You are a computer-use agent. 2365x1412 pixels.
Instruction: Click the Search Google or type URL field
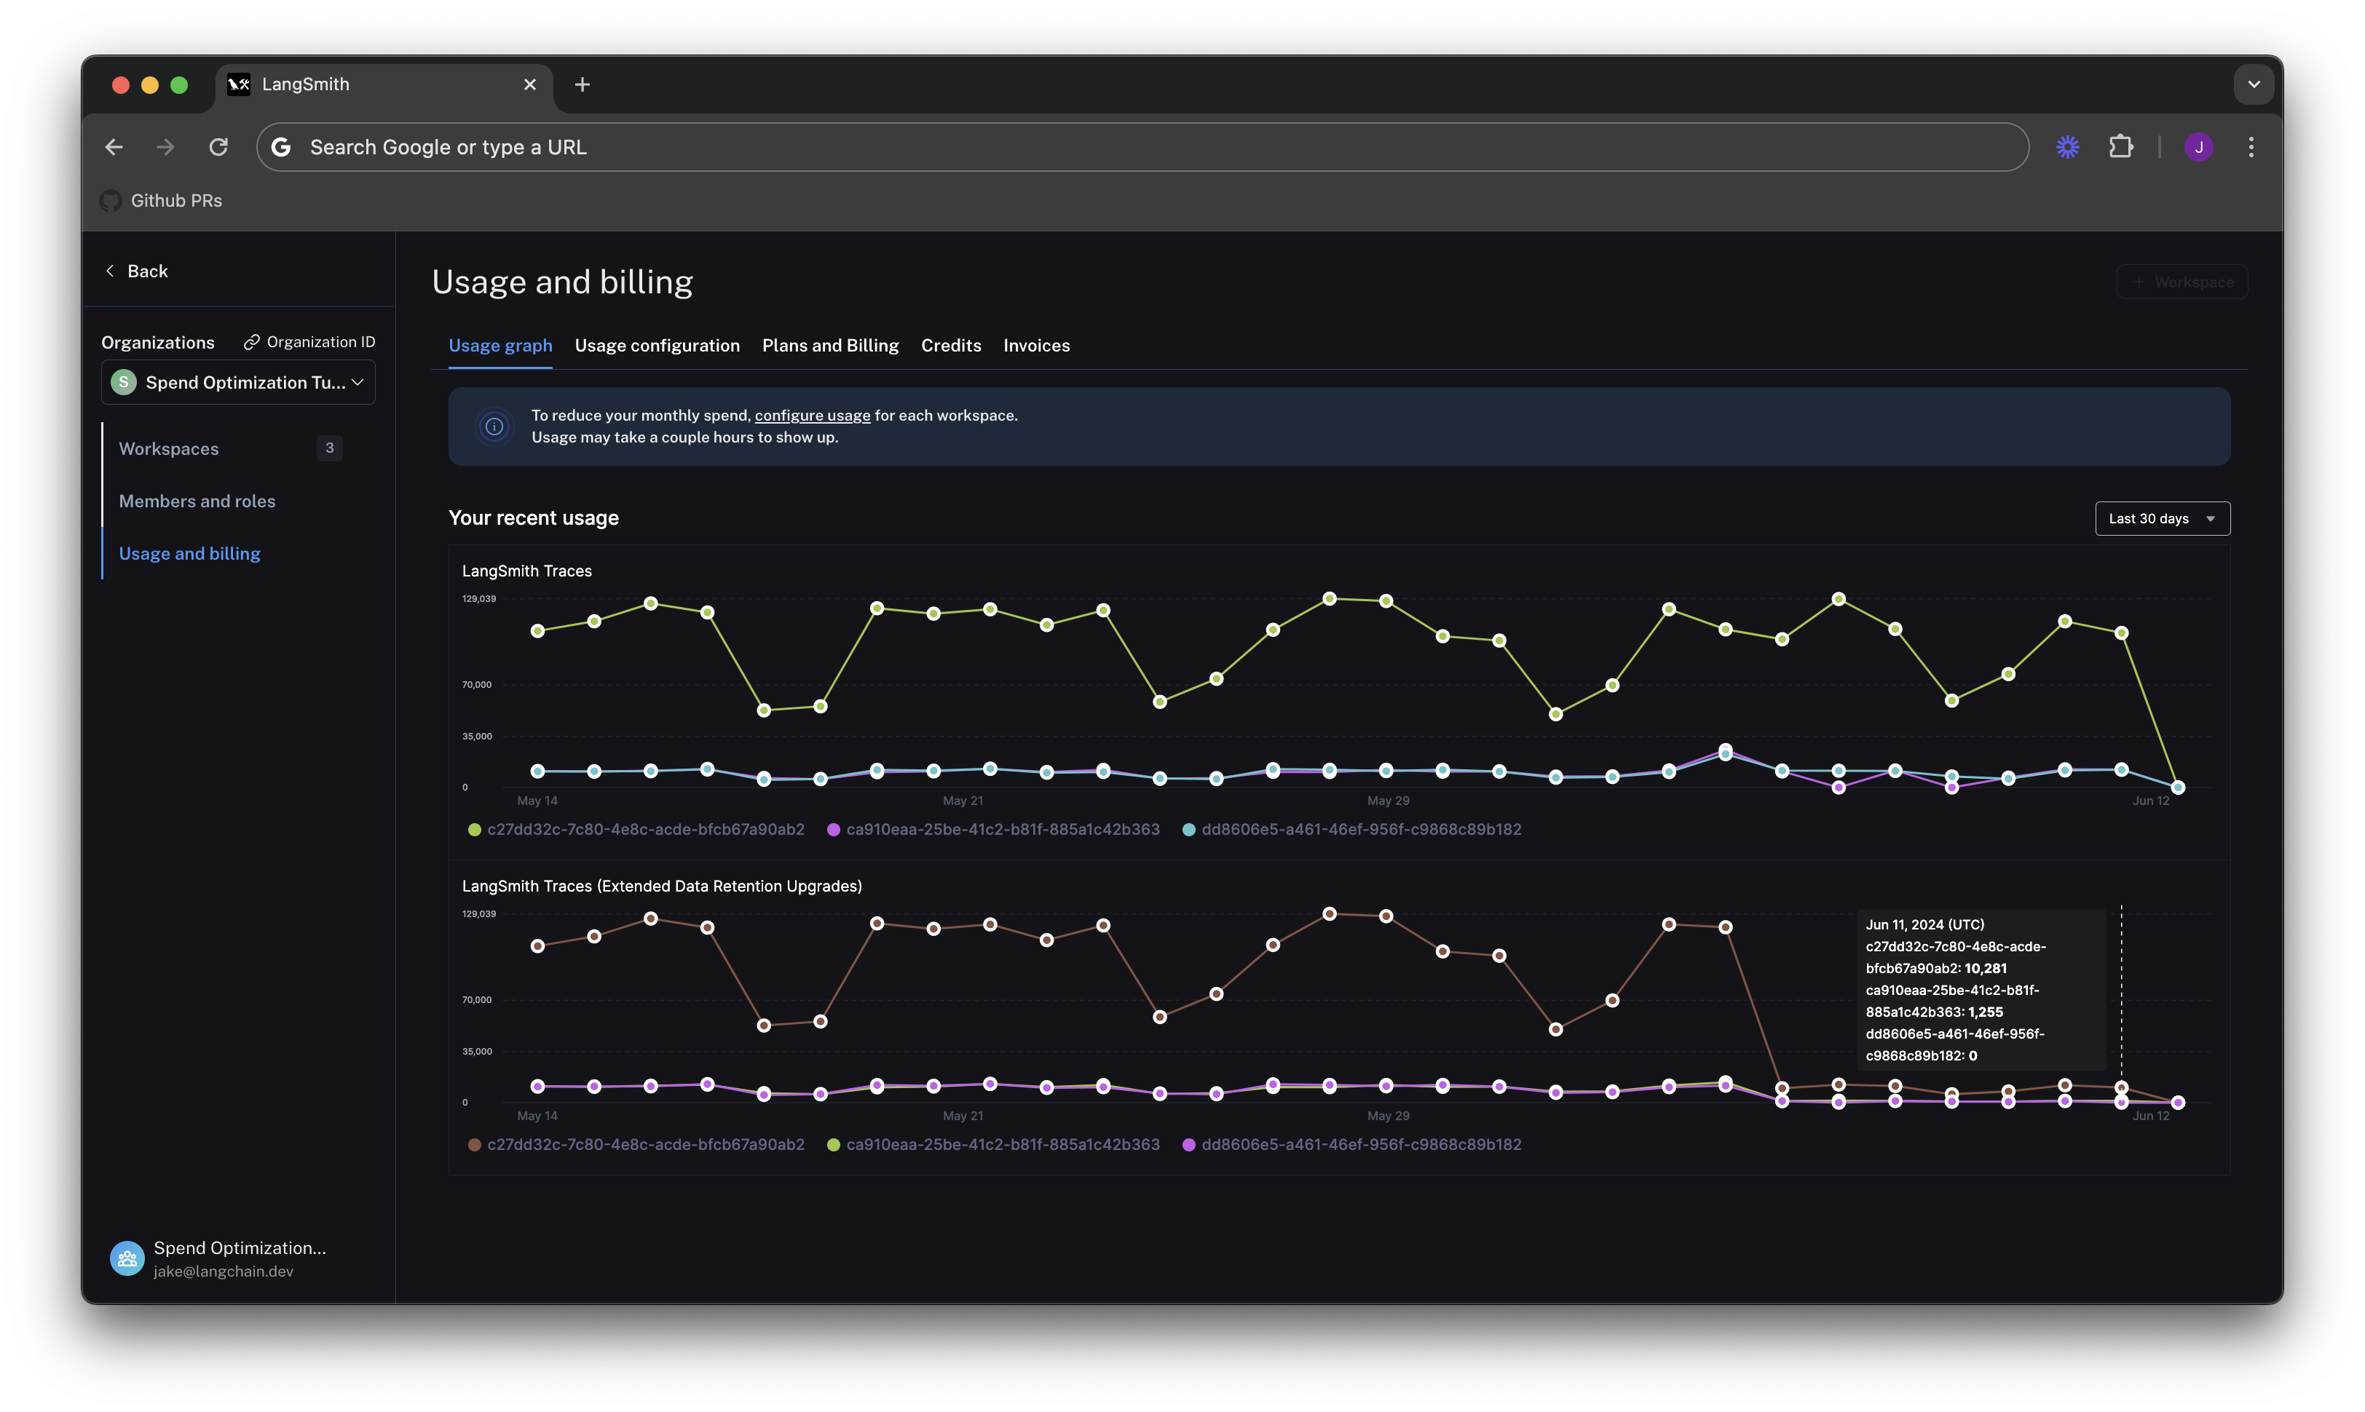pyautogui.click(x=1142, y=148)
